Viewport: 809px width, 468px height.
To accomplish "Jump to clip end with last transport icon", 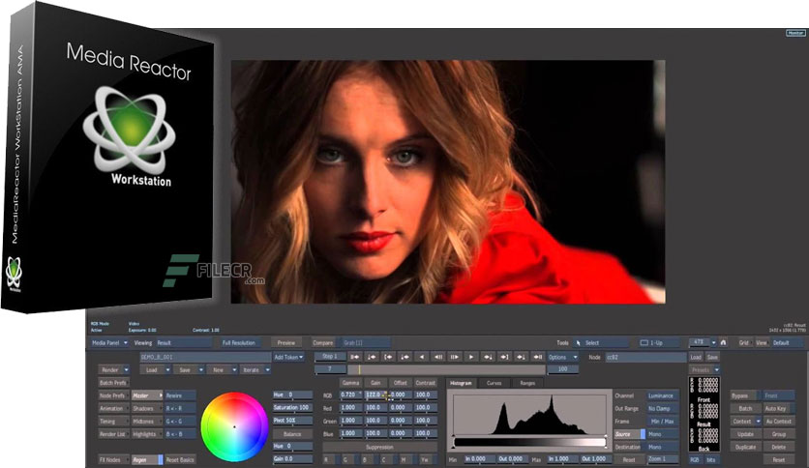I will [537, 357].
